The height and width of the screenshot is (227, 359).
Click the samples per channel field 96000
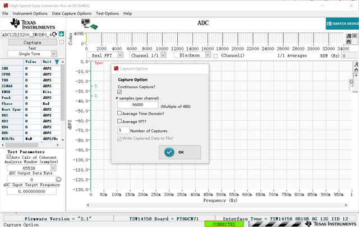point(137,105)
